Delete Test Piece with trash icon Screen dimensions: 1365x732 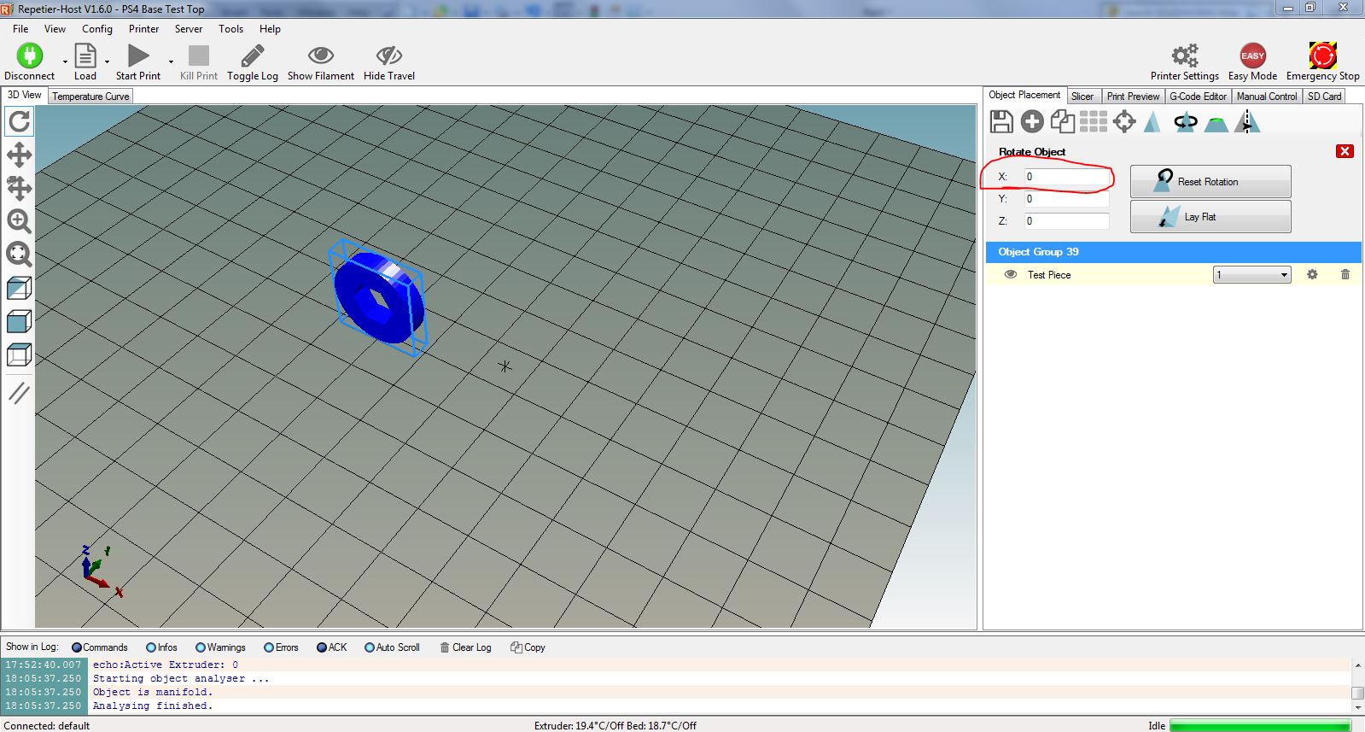point(1345,275)
